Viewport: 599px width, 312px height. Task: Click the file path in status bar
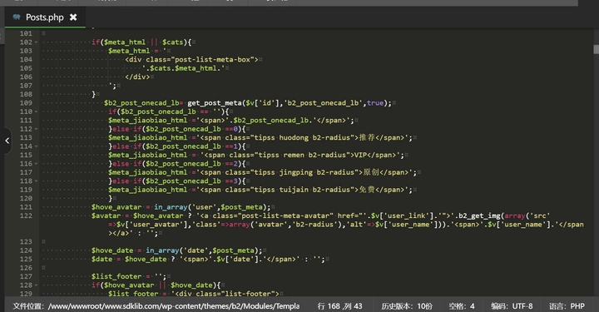156,306
